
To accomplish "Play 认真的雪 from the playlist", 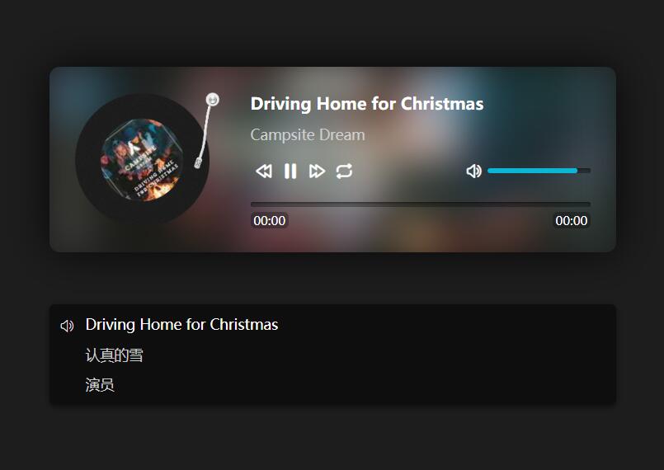I will tap(114, 355).
